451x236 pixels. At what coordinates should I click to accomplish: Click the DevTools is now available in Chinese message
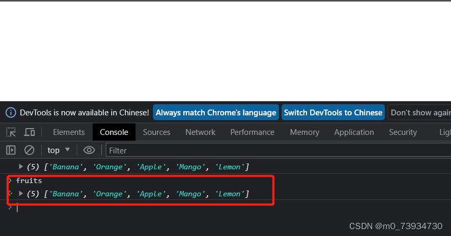click(84, 112)
